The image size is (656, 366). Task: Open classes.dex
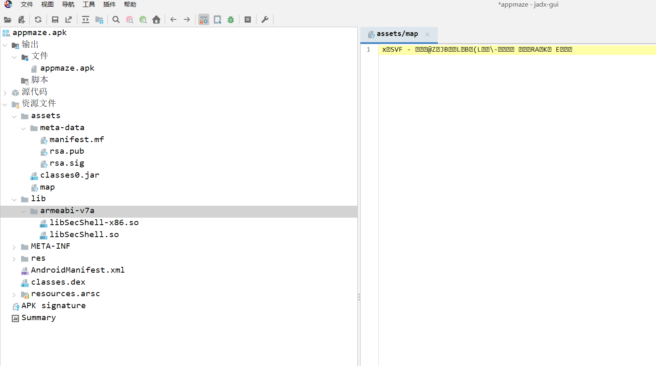(x=58, y=282)
